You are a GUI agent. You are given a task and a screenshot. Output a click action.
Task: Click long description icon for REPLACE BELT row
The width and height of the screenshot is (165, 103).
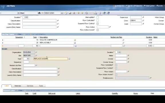click(x=75, y=43)
